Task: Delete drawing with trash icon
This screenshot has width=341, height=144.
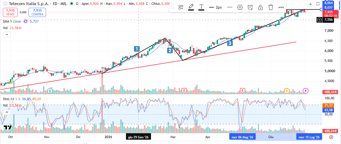Action: tap(271, 7)
